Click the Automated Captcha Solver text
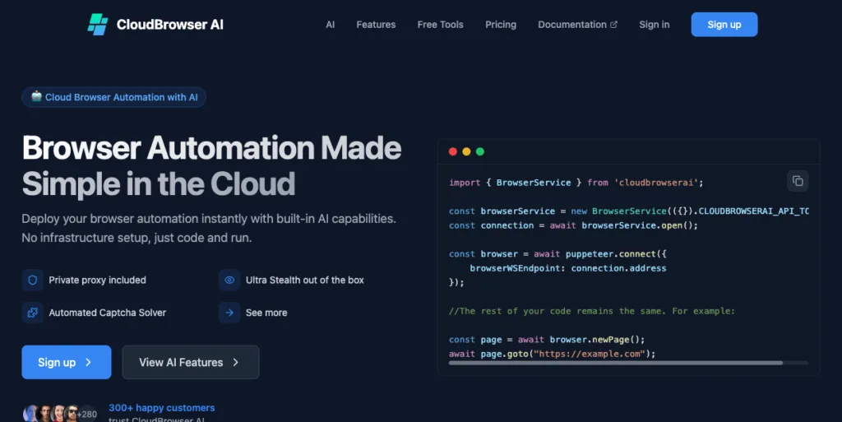 pyautogui.click(x=108, y=313)
